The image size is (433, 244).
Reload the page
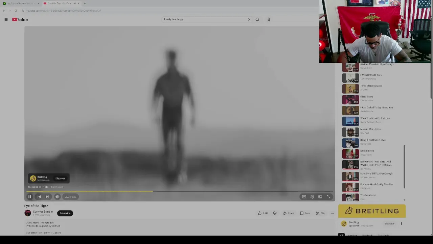click(16, 11)
